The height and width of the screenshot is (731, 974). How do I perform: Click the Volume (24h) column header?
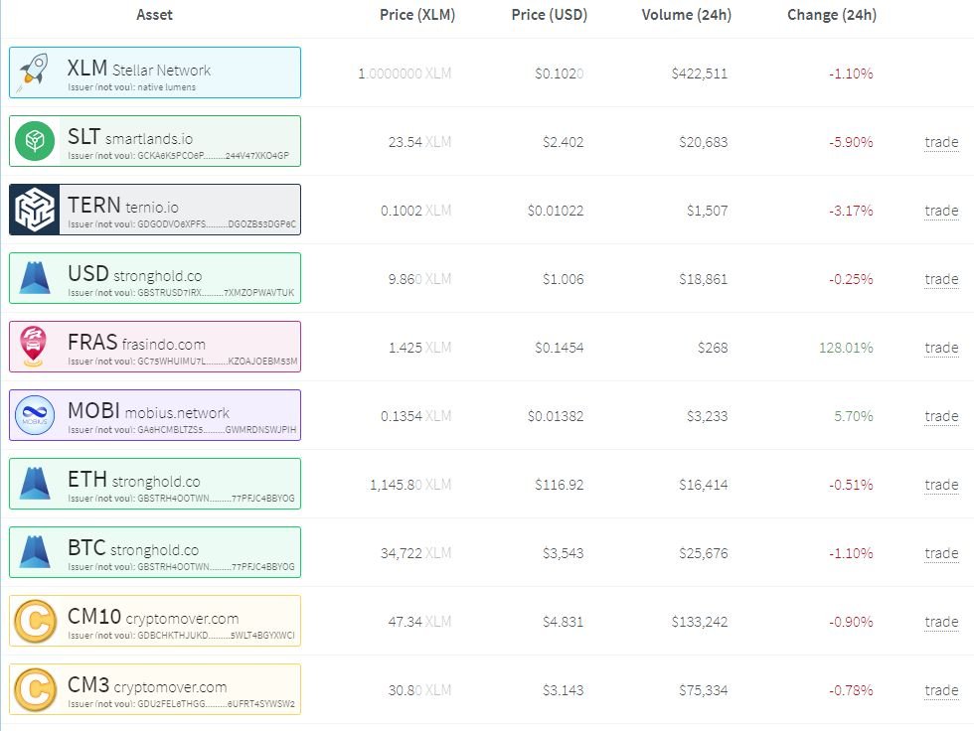click(687, 15)
